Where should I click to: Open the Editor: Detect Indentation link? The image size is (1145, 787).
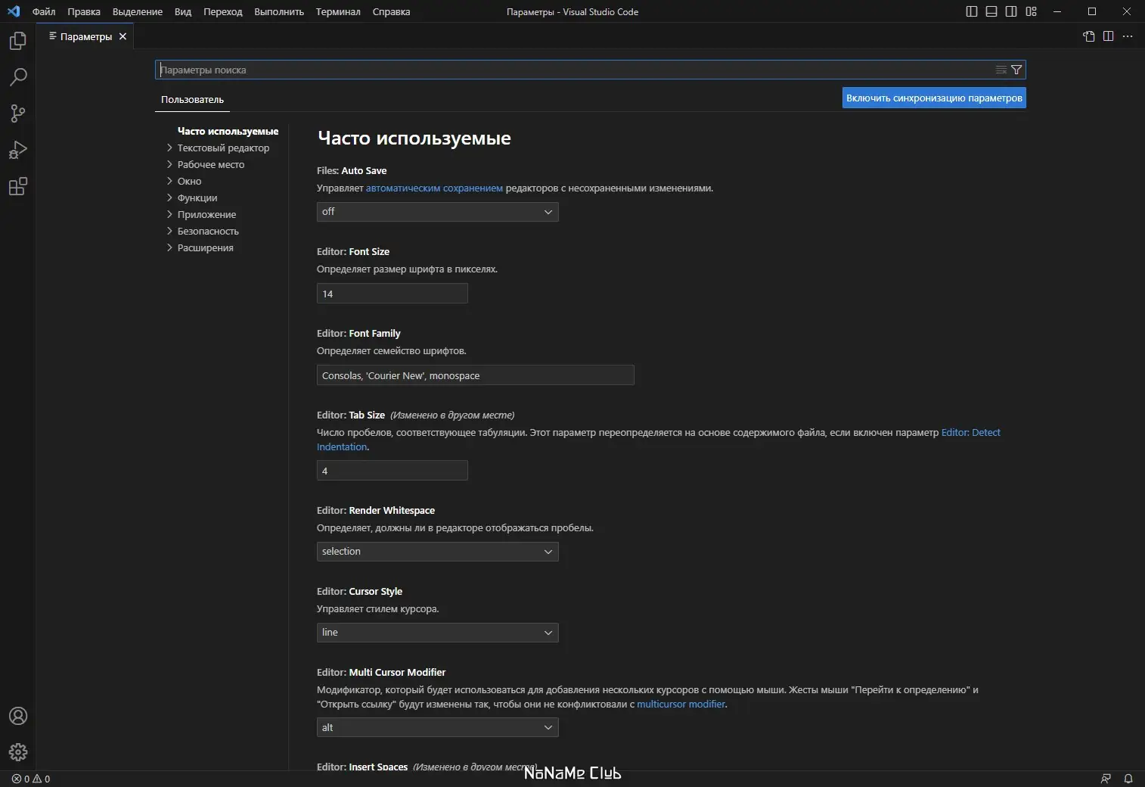point(970,432)
